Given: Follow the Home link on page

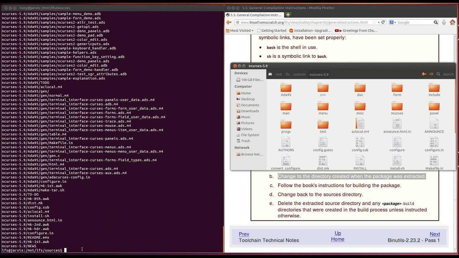Looking at the screenshot, I should pyautogui.click(x=337, y=239).
